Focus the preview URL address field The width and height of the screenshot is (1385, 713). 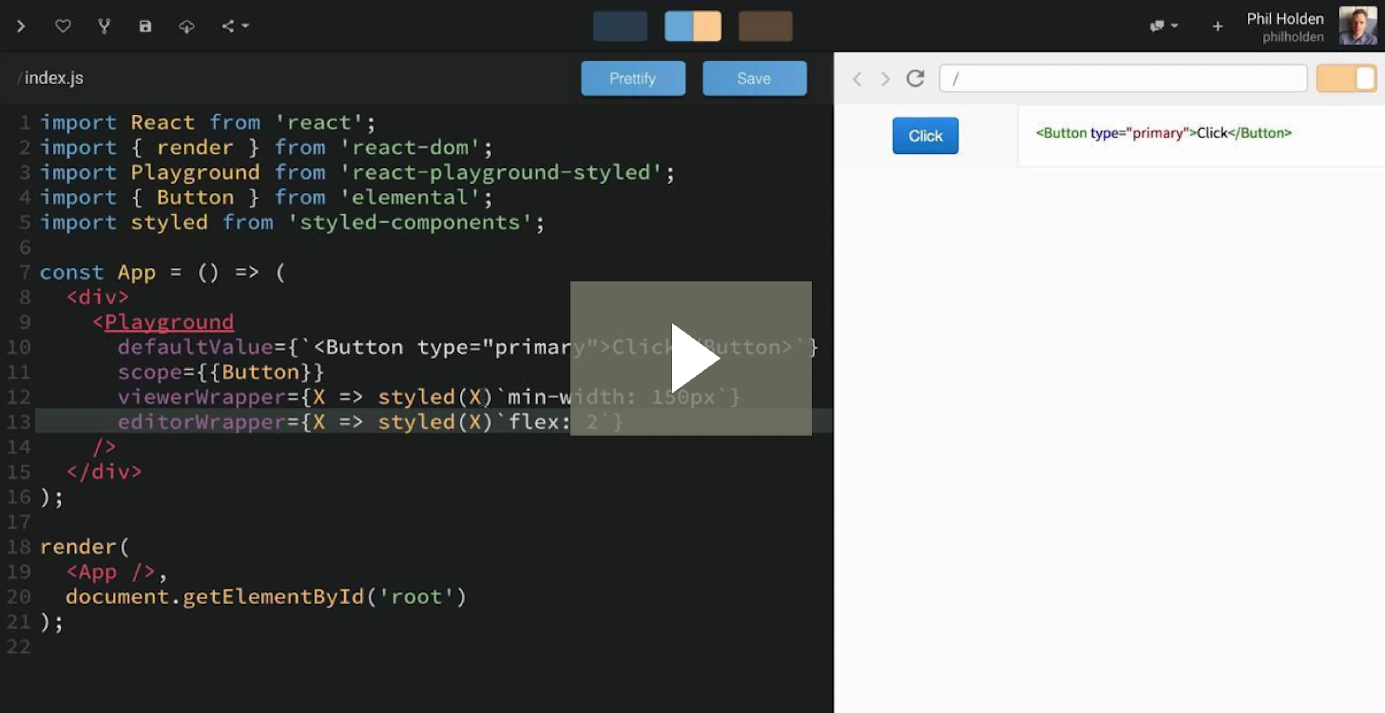1123,79
